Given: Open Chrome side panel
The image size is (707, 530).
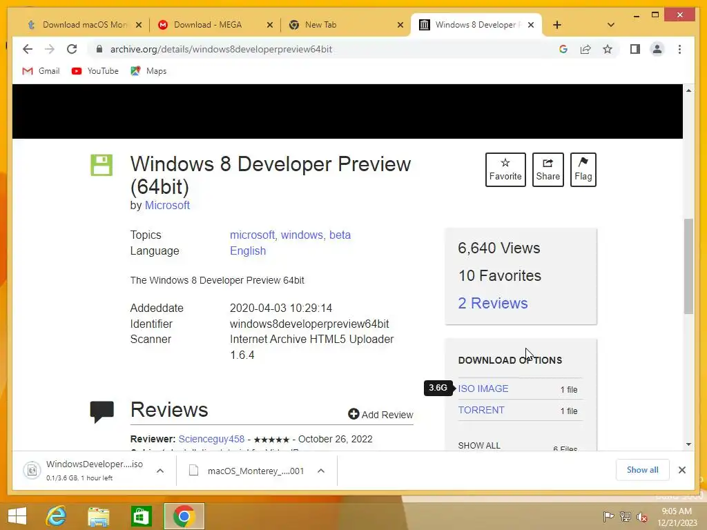Looking at the screenshot, I should point(635,49).
